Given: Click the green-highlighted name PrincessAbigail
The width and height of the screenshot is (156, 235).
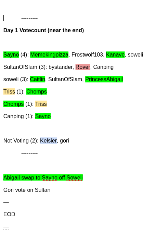Looking at the screenshot, I should (x=104, y=79).
